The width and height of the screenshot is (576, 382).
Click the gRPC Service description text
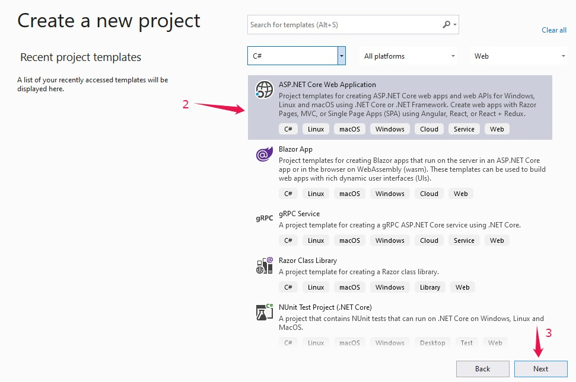[x=400, y=225]
